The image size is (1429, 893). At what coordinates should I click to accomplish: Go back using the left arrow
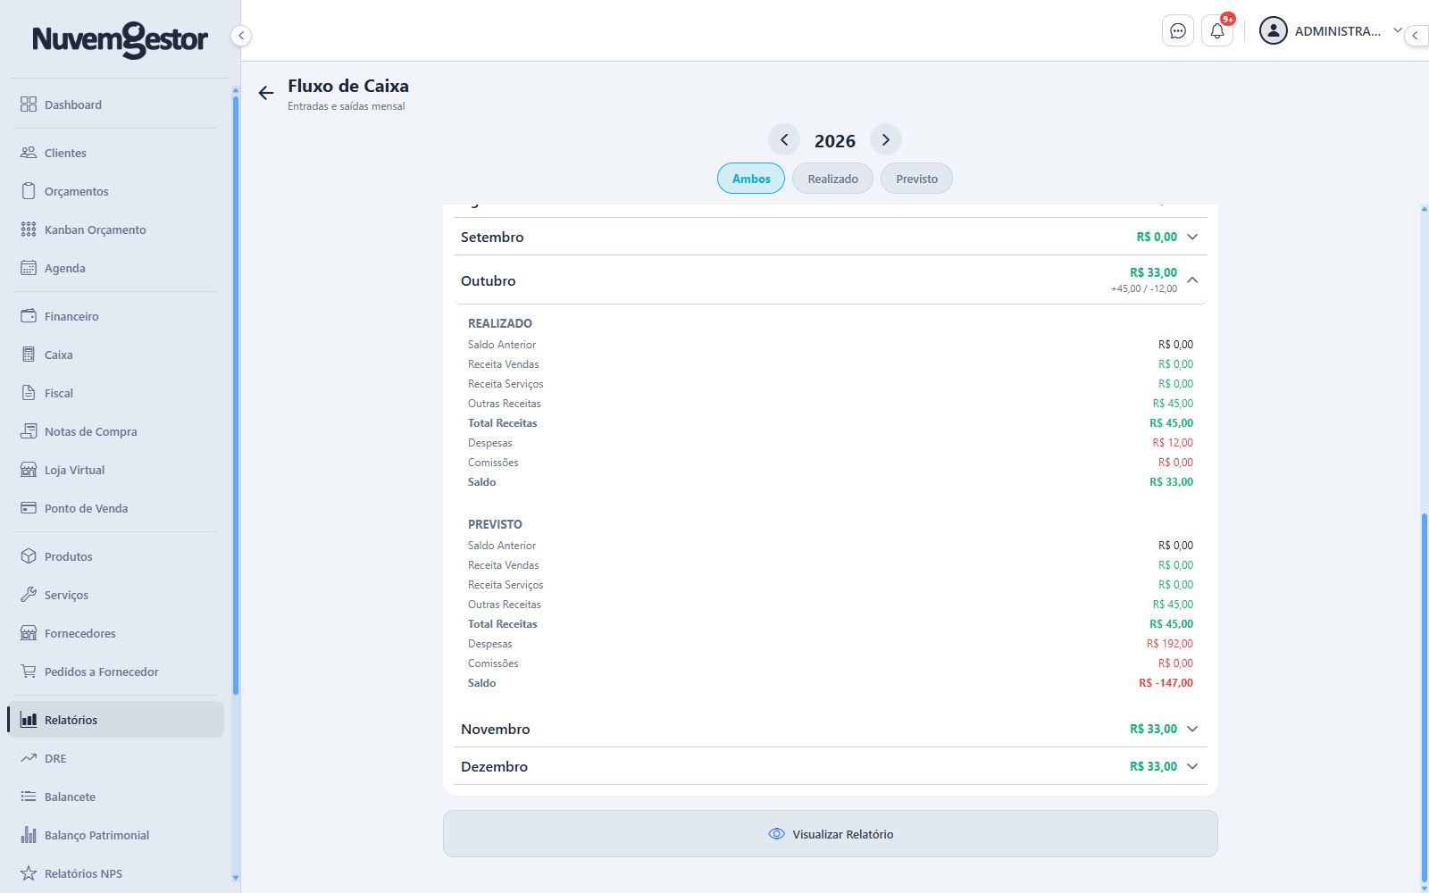(x=266, y=93)
